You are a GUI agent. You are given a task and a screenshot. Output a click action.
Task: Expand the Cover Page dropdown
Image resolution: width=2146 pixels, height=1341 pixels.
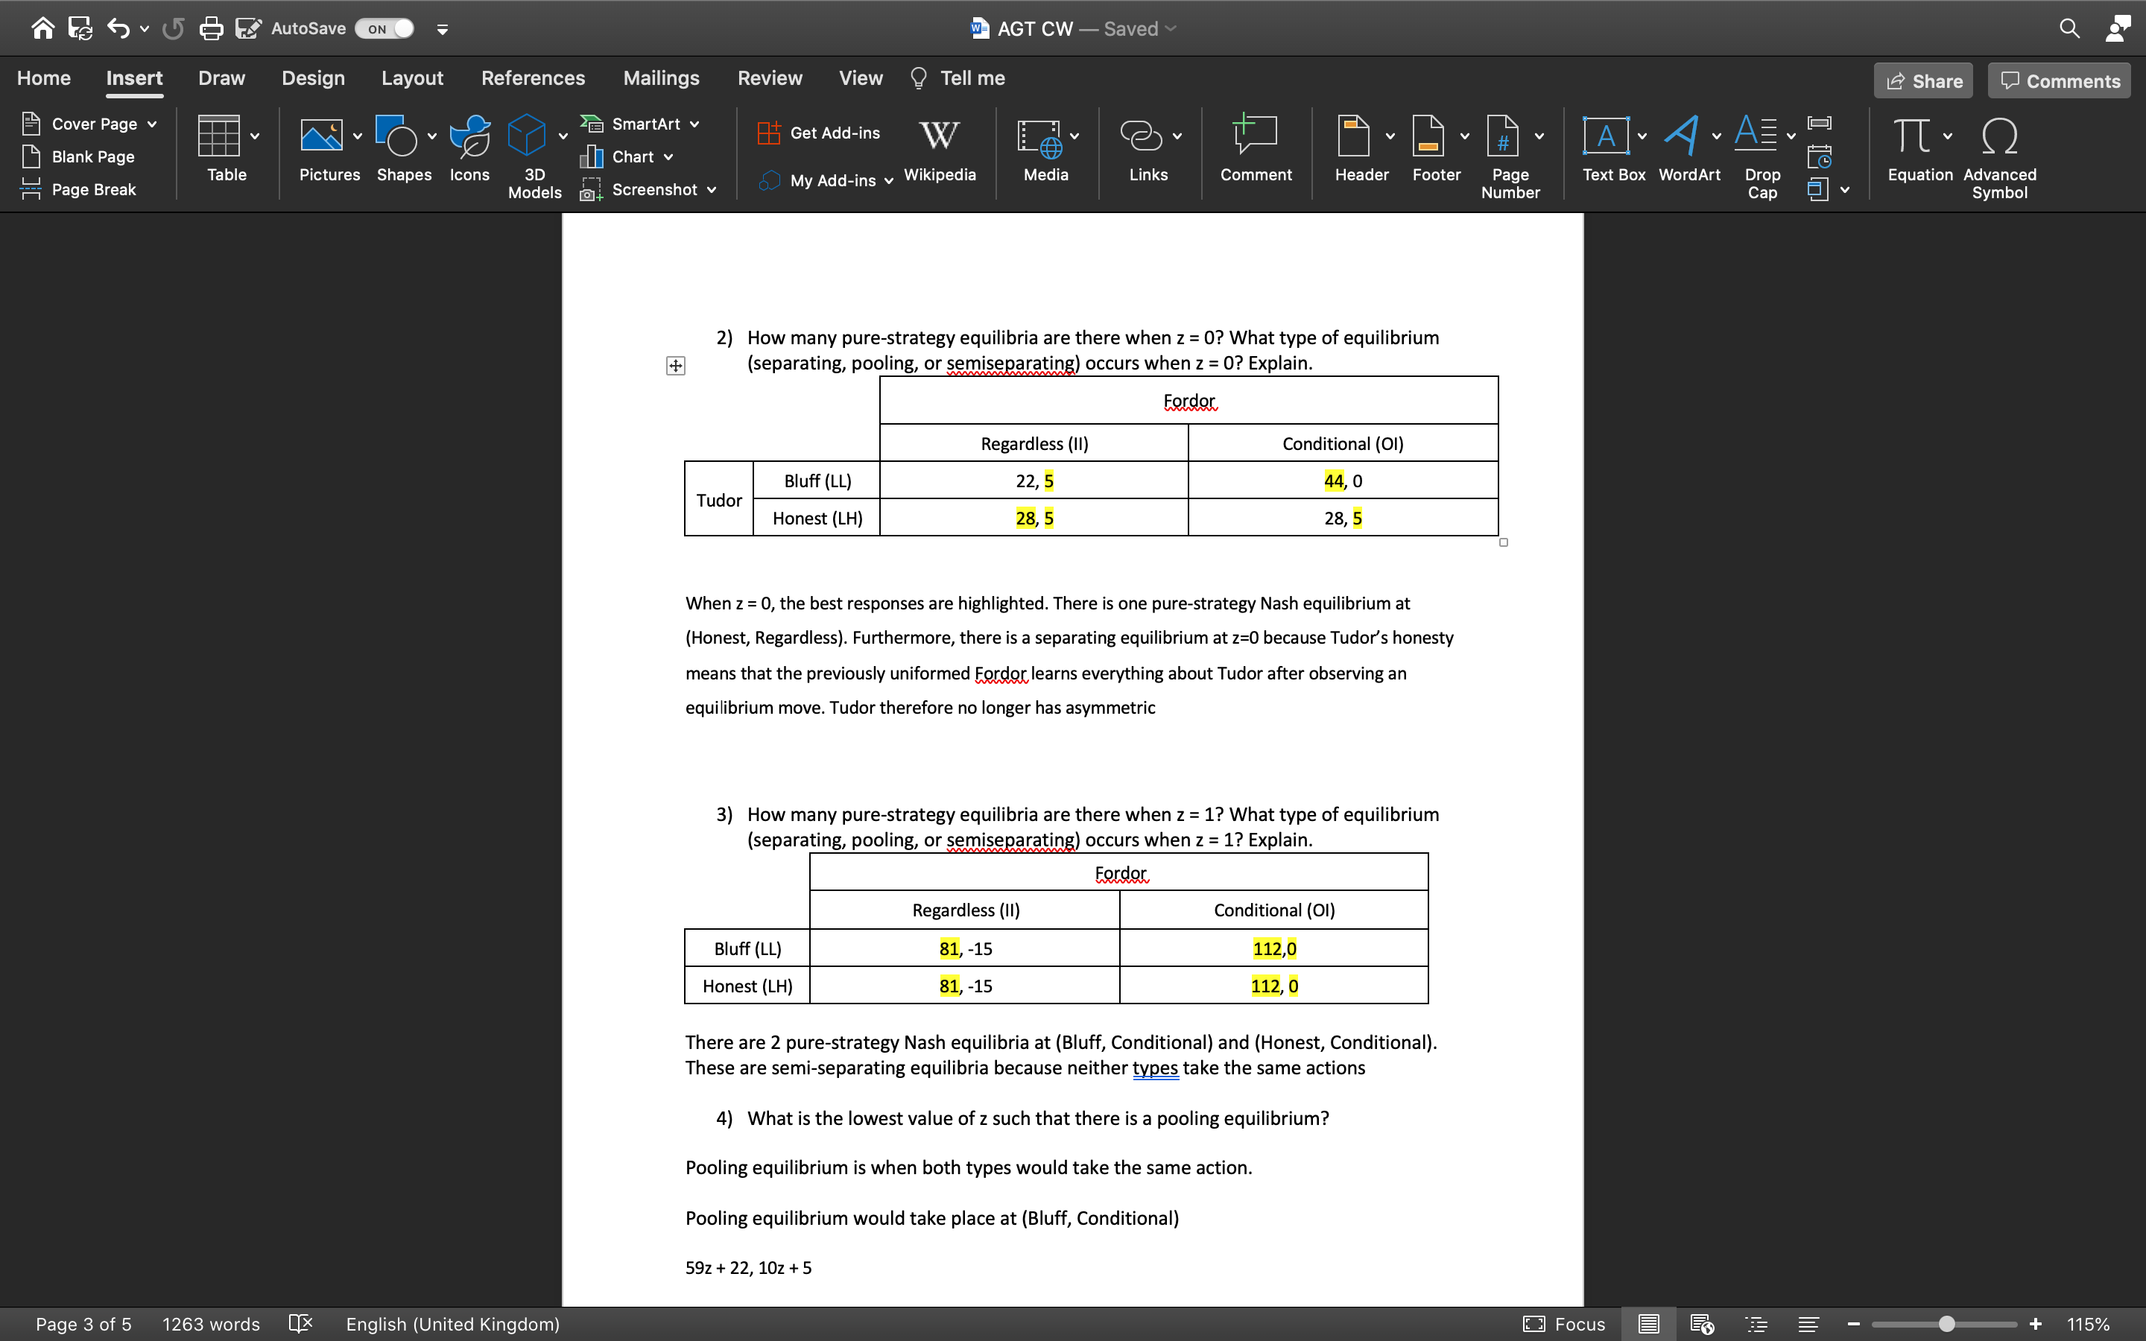click(x=153, y=124)
